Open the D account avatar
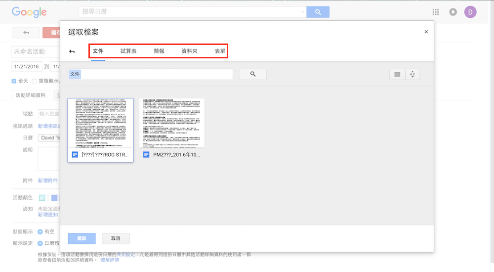This screenshot has height=272, width=494. [x=470, y=12]
